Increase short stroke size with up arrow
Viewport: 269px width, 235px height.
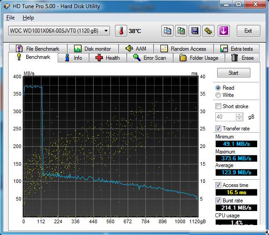(239, 115)
